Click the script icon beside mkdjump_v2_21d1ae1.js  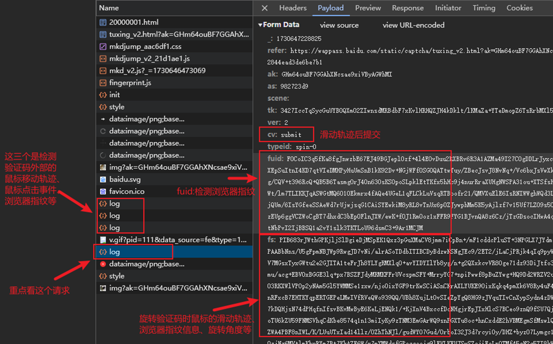103,59
